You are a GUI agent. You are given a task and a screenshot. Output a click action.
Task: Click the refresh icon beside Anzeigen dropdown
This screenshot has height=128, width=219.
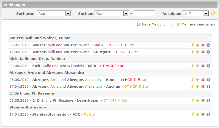[213, 14]
